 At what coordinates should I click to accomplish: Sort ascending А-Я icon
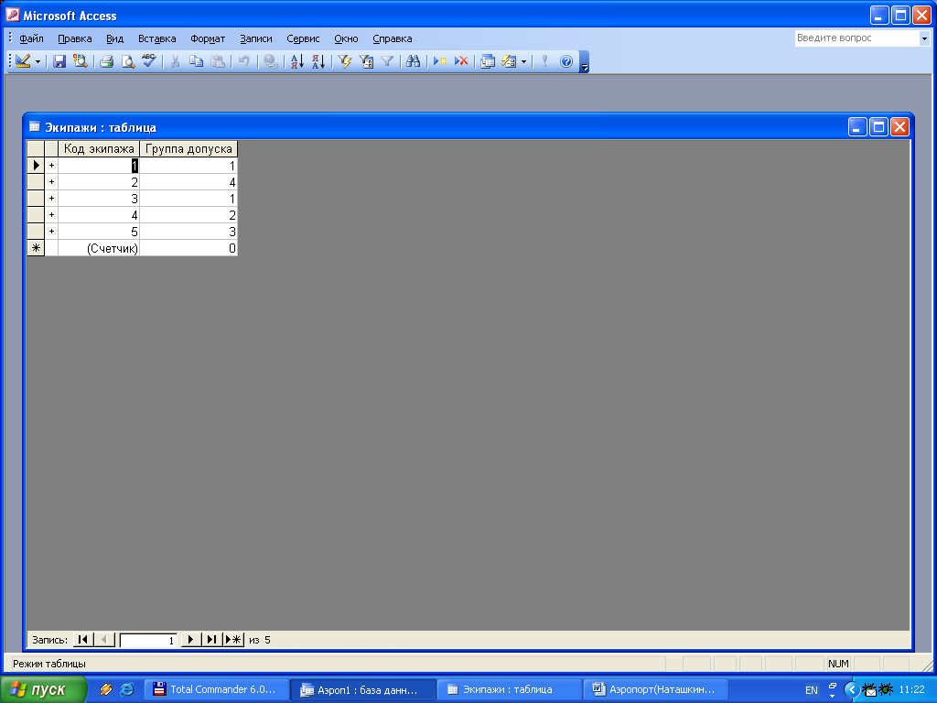[x=297, y=61]
